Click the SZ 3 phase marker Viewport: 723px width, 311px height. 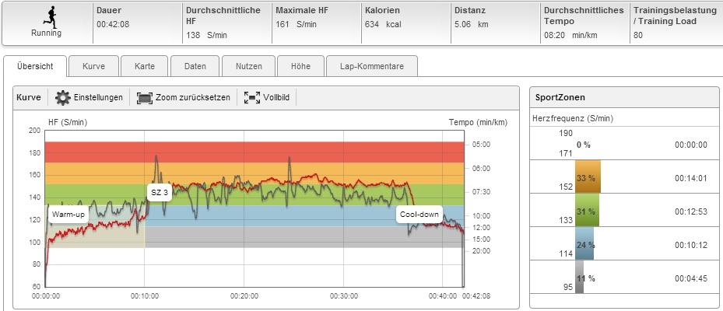tap(160, 192)
